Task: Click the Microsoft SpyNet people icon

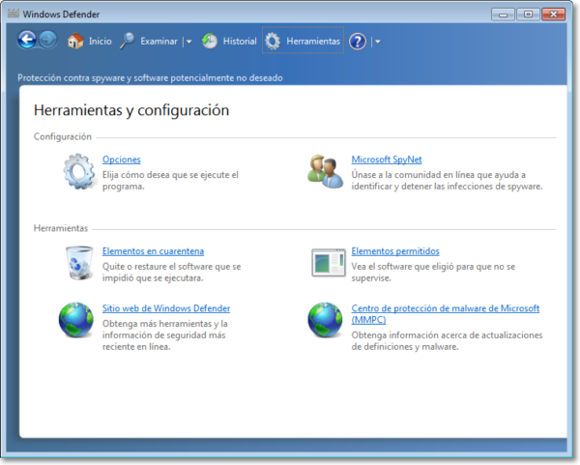Action: (326, 171)
